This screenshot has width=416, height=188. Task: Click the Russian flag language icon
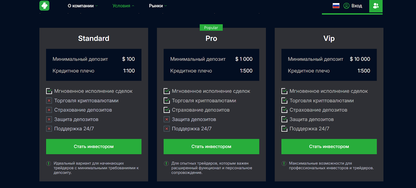336,6
